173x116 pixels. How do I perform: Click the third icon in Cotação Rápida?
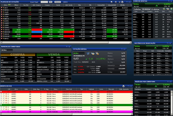97,53
